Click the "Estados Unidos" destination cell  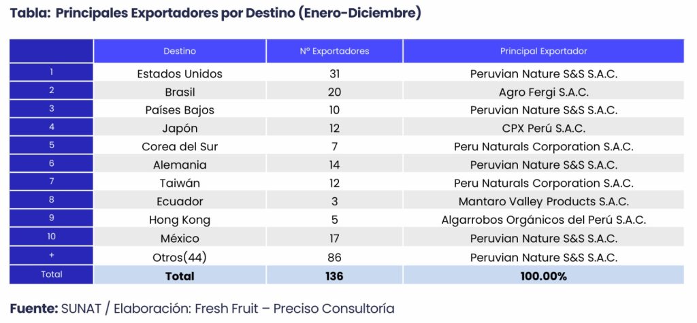coord(180,73)
